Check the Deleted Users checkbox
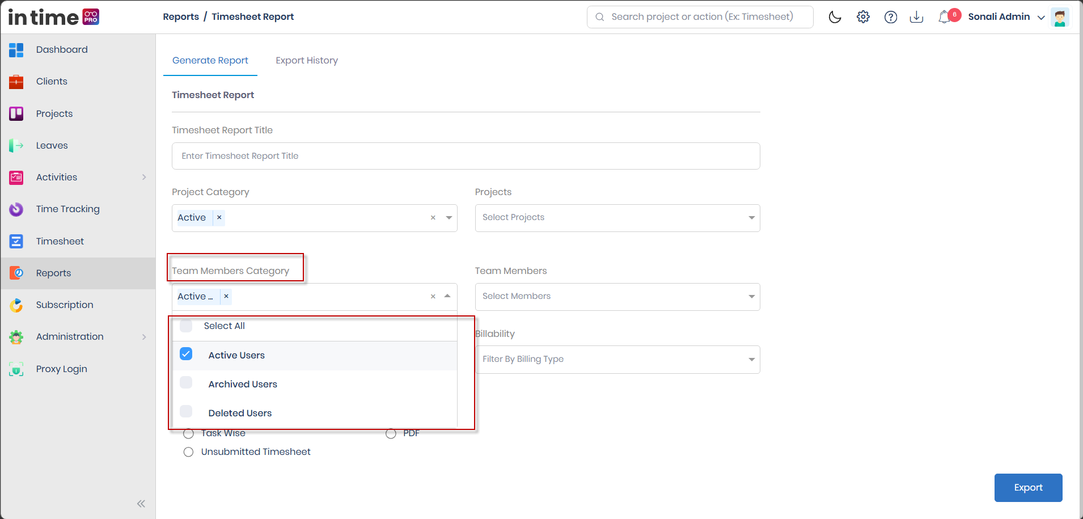 tap(186, 411)
